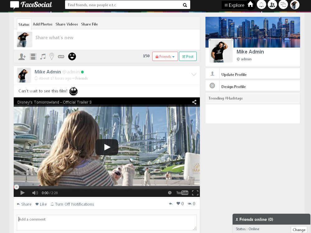Click the reply arrow icon under post
311x233 pixels.
[x=171, y=204]
